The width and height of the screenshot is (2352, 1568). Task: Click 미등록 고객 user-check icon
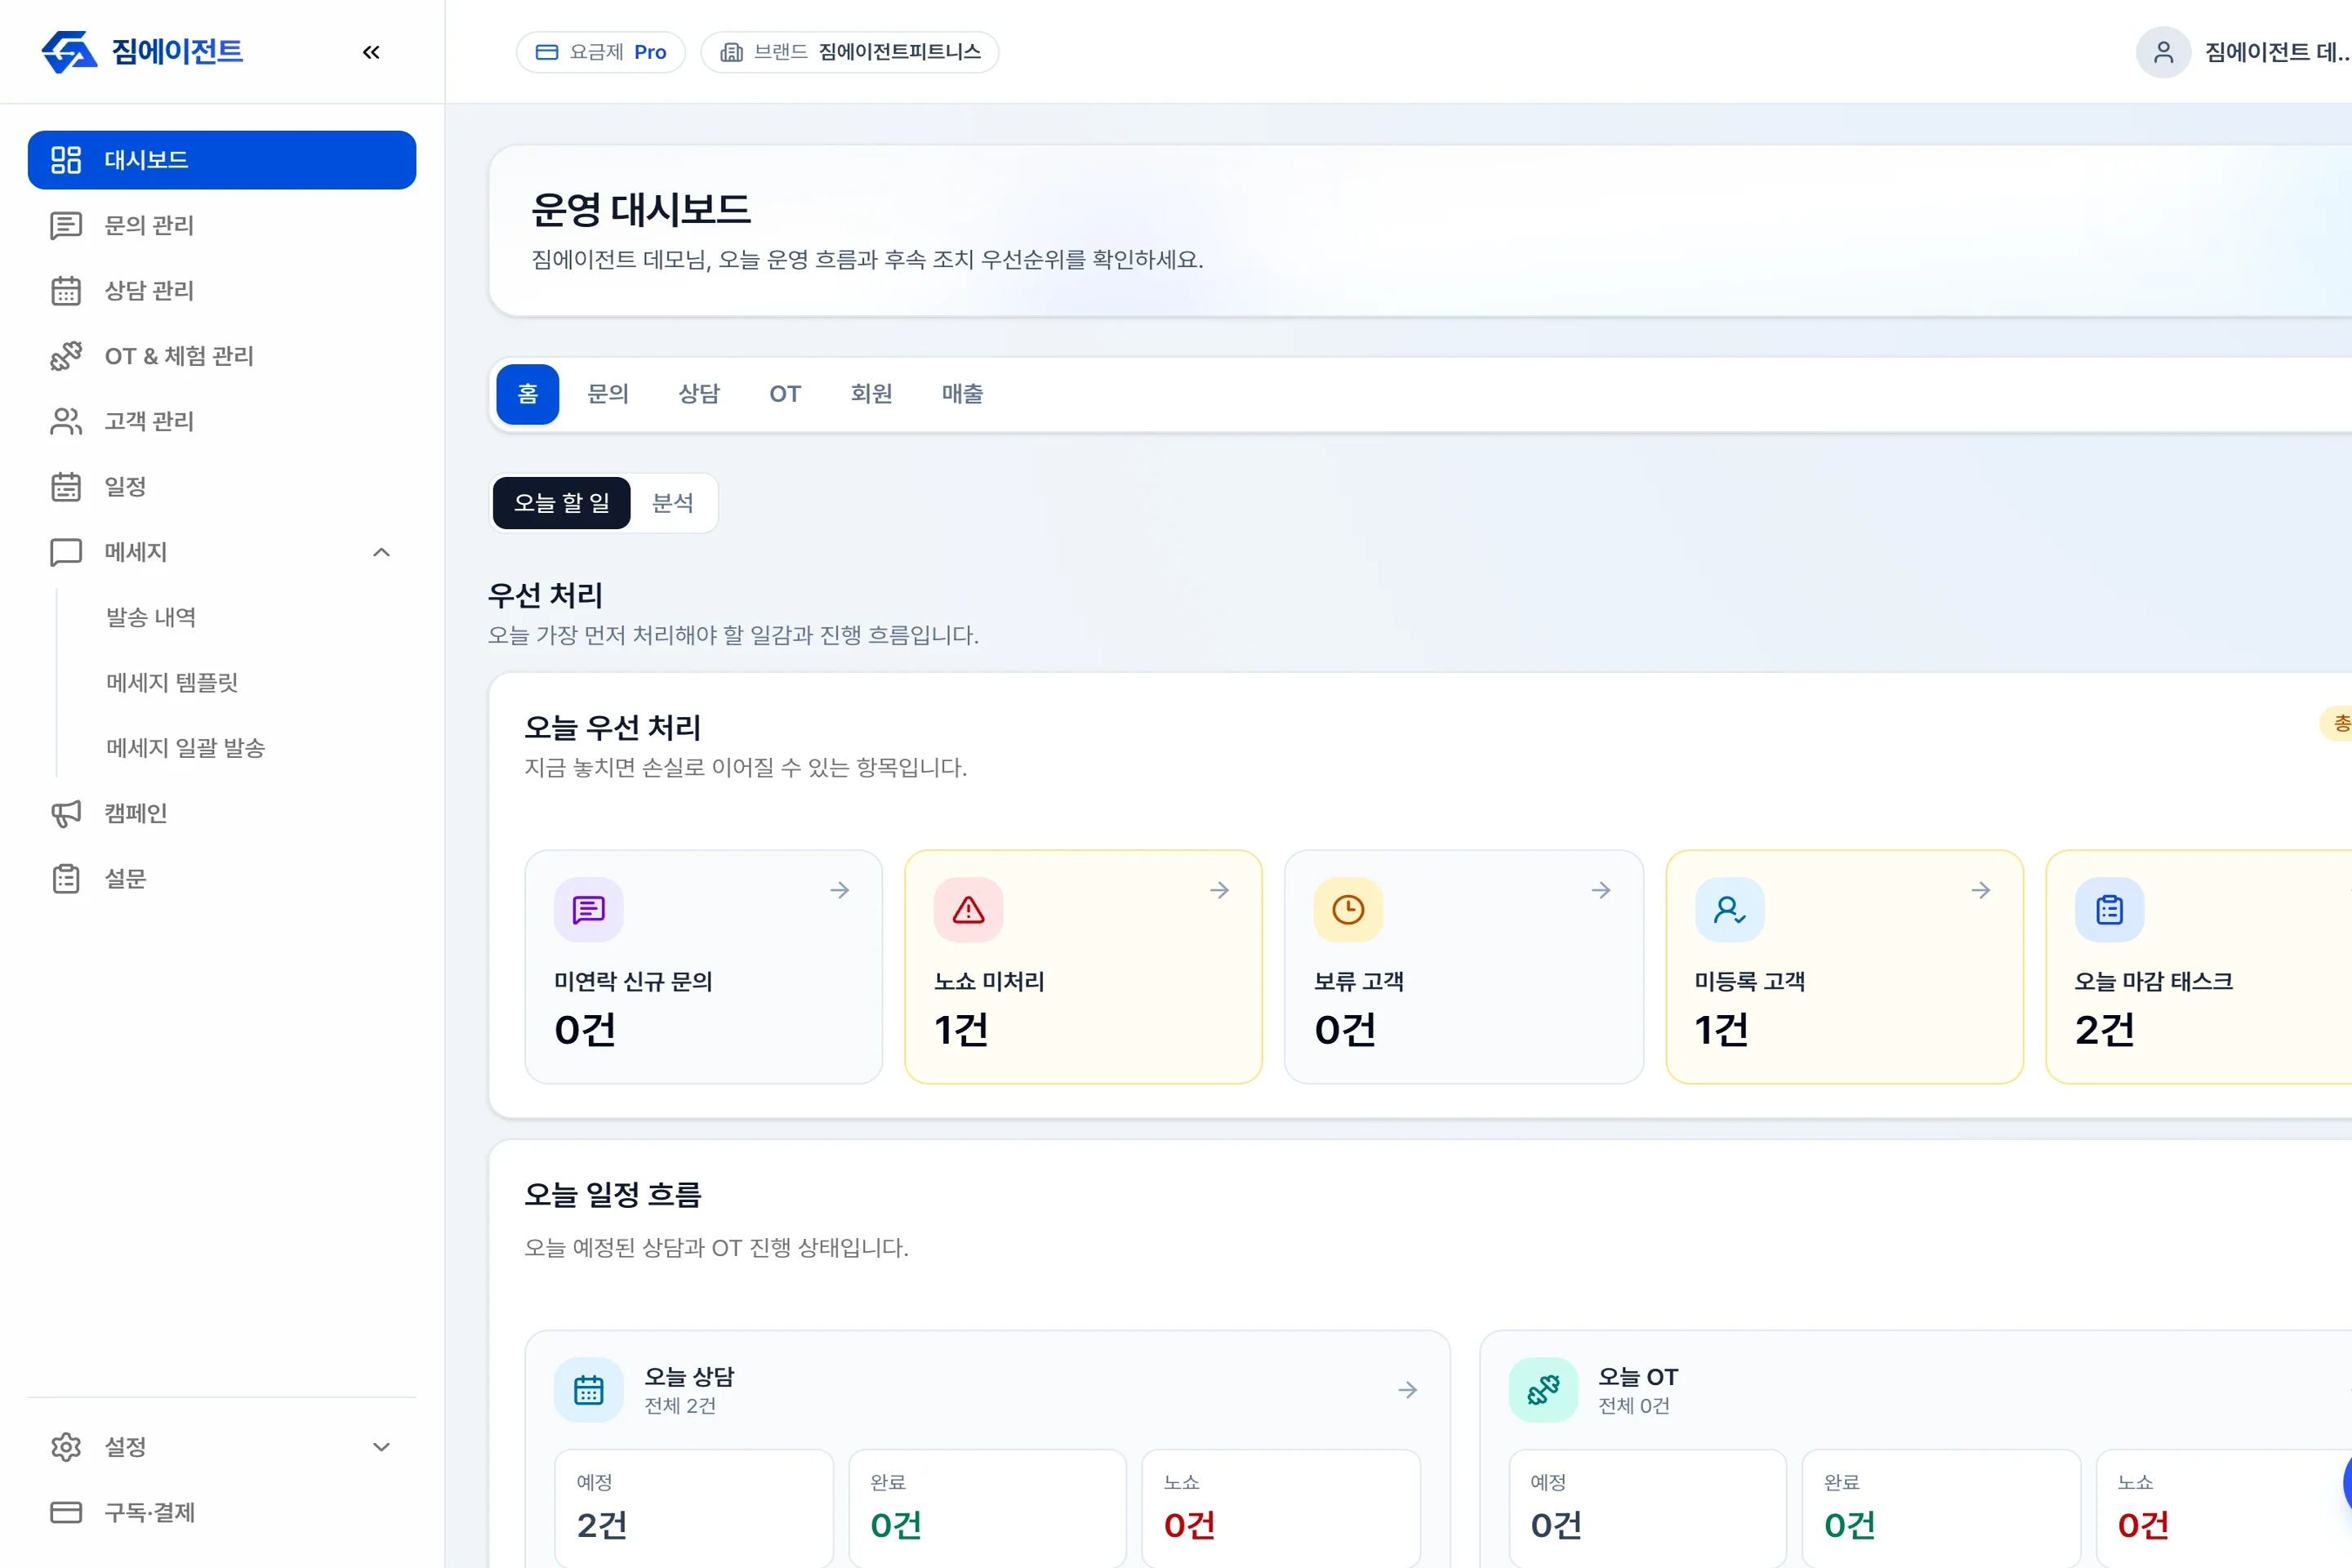point(1729,910)
